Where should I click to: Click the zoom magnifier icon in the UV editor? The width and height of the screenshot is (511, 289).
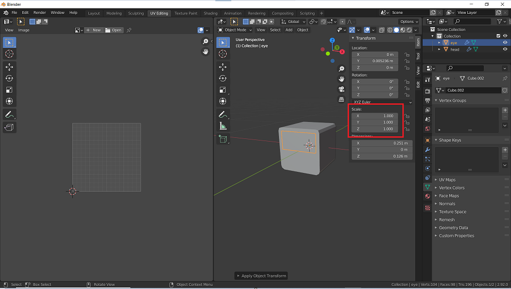205,42
